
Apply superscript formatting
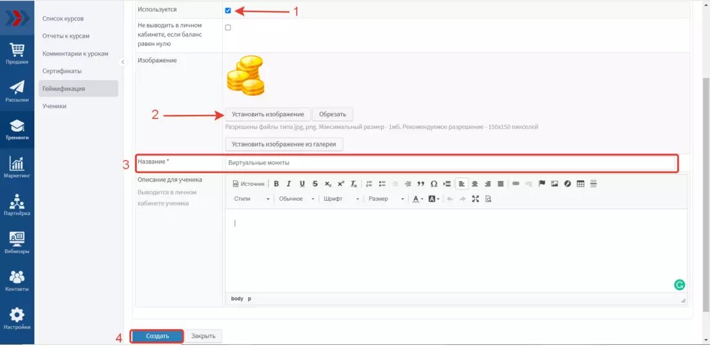coord(341,184)
